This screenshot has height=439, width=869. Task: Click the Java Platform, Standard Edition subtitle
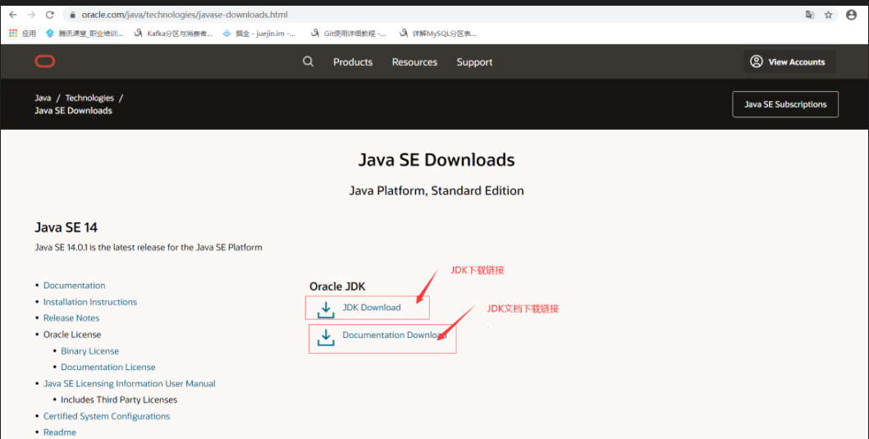pyautogui.click(x=437, y=190)
